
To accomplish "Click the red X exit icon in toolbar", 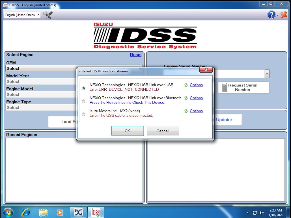I will click(284, 15).
